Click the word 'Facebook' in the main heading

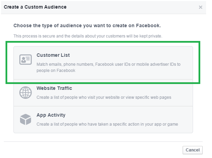[x=148, y=25]
